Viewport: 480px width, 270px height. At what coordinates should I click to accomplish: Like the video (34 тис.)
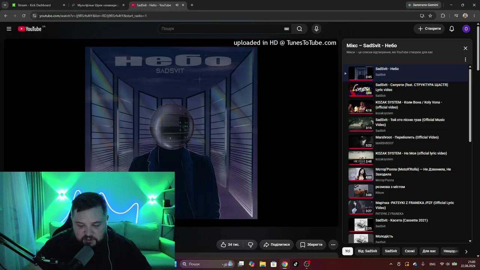230,244
